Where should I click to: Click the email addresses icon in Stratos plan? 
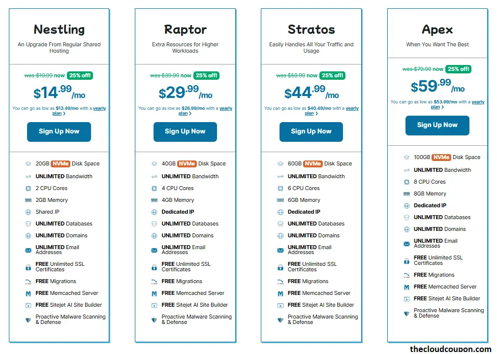[x=280, y=250]
